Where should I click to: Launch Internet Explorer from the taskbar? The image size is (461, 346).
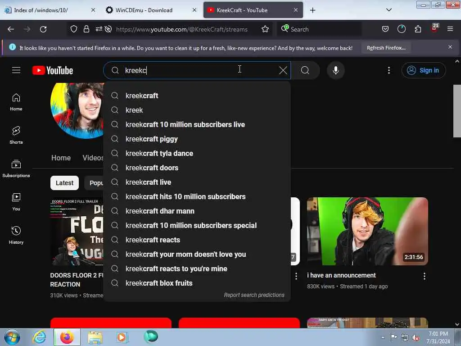[40, 337]
